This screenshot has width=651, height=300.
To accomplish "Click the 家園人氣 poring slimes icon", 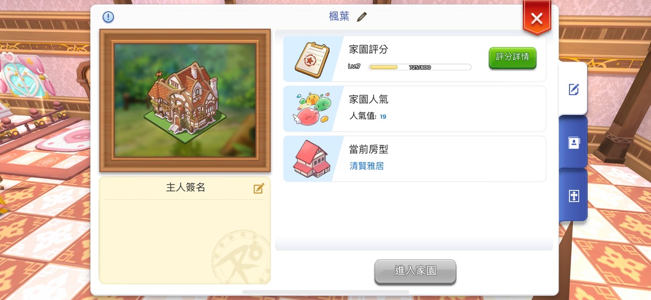I will [x=313, y=109].
